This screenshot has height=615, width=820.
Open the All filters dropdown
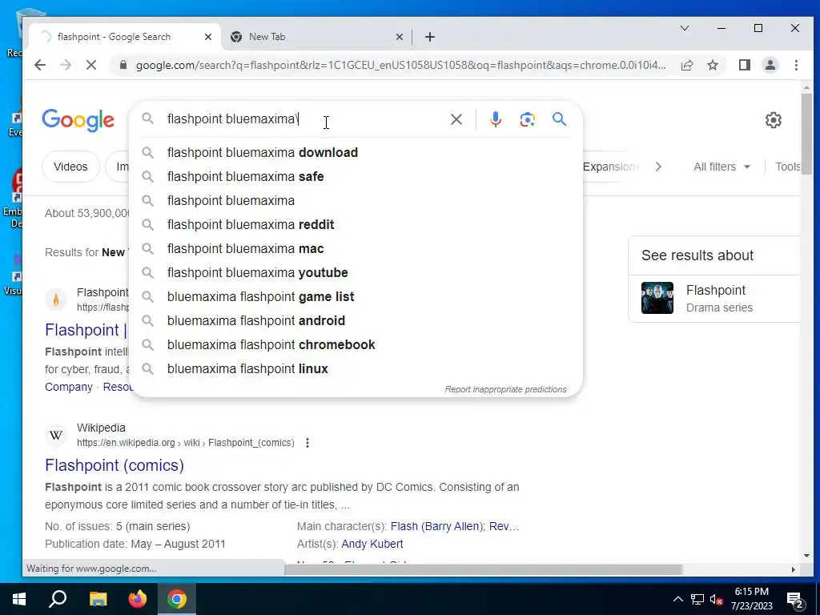pos(722,167)
